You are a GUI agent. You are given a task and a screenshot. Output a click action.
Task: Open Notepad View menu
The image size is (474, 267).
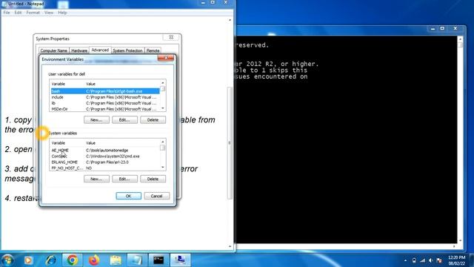click(49, 13)
